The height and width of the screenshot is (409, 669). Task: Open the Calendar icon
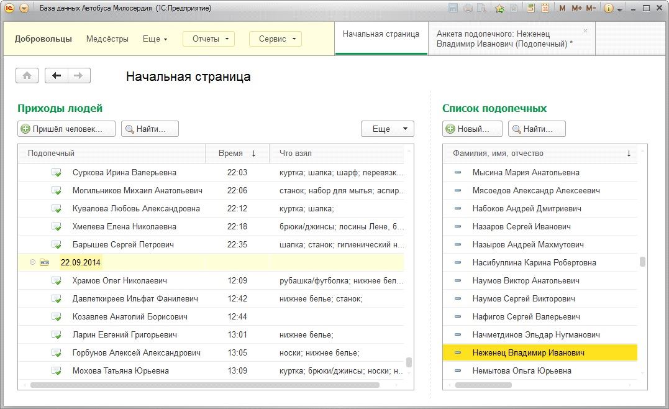545,8
